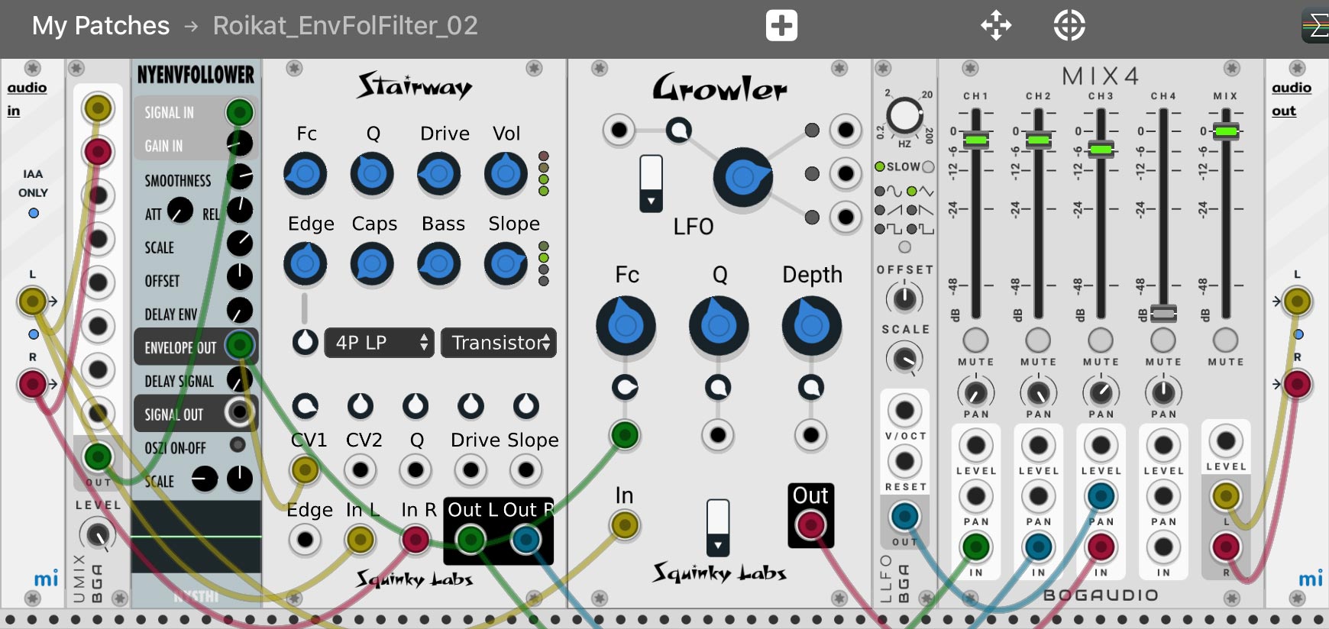This screenshot has height=629, width=1329.
Task: Click the CH1 fader handle on MIX4
Action: (x=975, y=140)
